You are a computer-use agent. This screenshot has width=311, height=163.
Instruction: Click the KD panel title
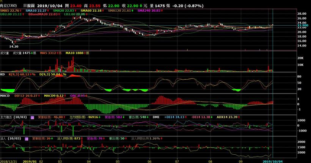tap(2, 74)
